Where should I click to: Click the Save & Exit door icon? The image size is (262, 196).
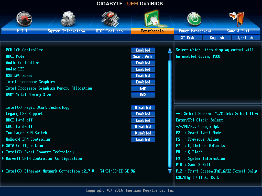tap(237, 19)
